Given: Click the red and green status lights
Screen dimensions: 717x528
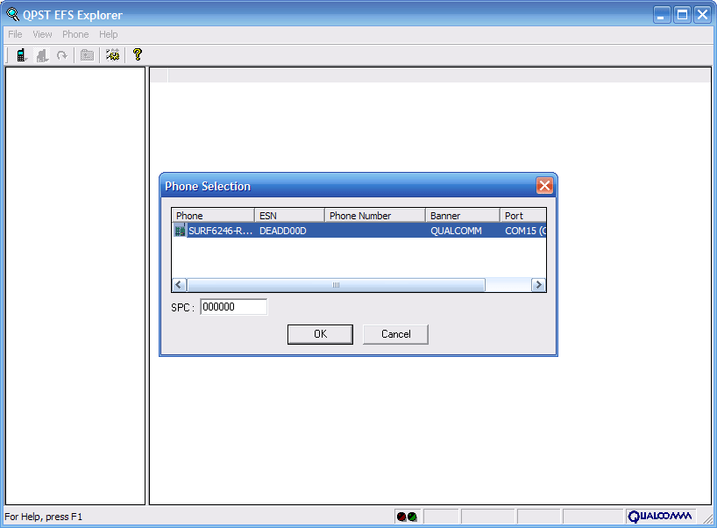Looking at the screenshot, I should coord(407,517).
